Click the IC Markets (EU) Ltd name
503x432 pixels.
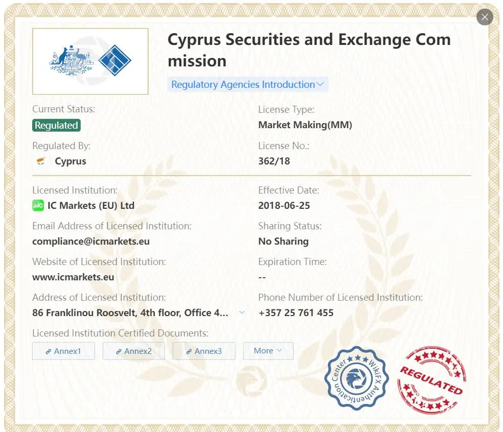(x=91, y=205)
